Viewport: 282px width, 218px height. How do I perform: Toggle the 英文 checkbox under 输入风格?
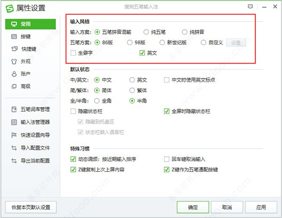tap(142, 53)
